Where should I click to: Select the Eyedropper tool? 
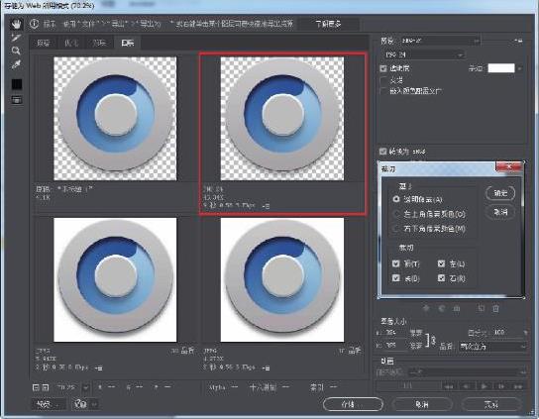tap(16, 64)
